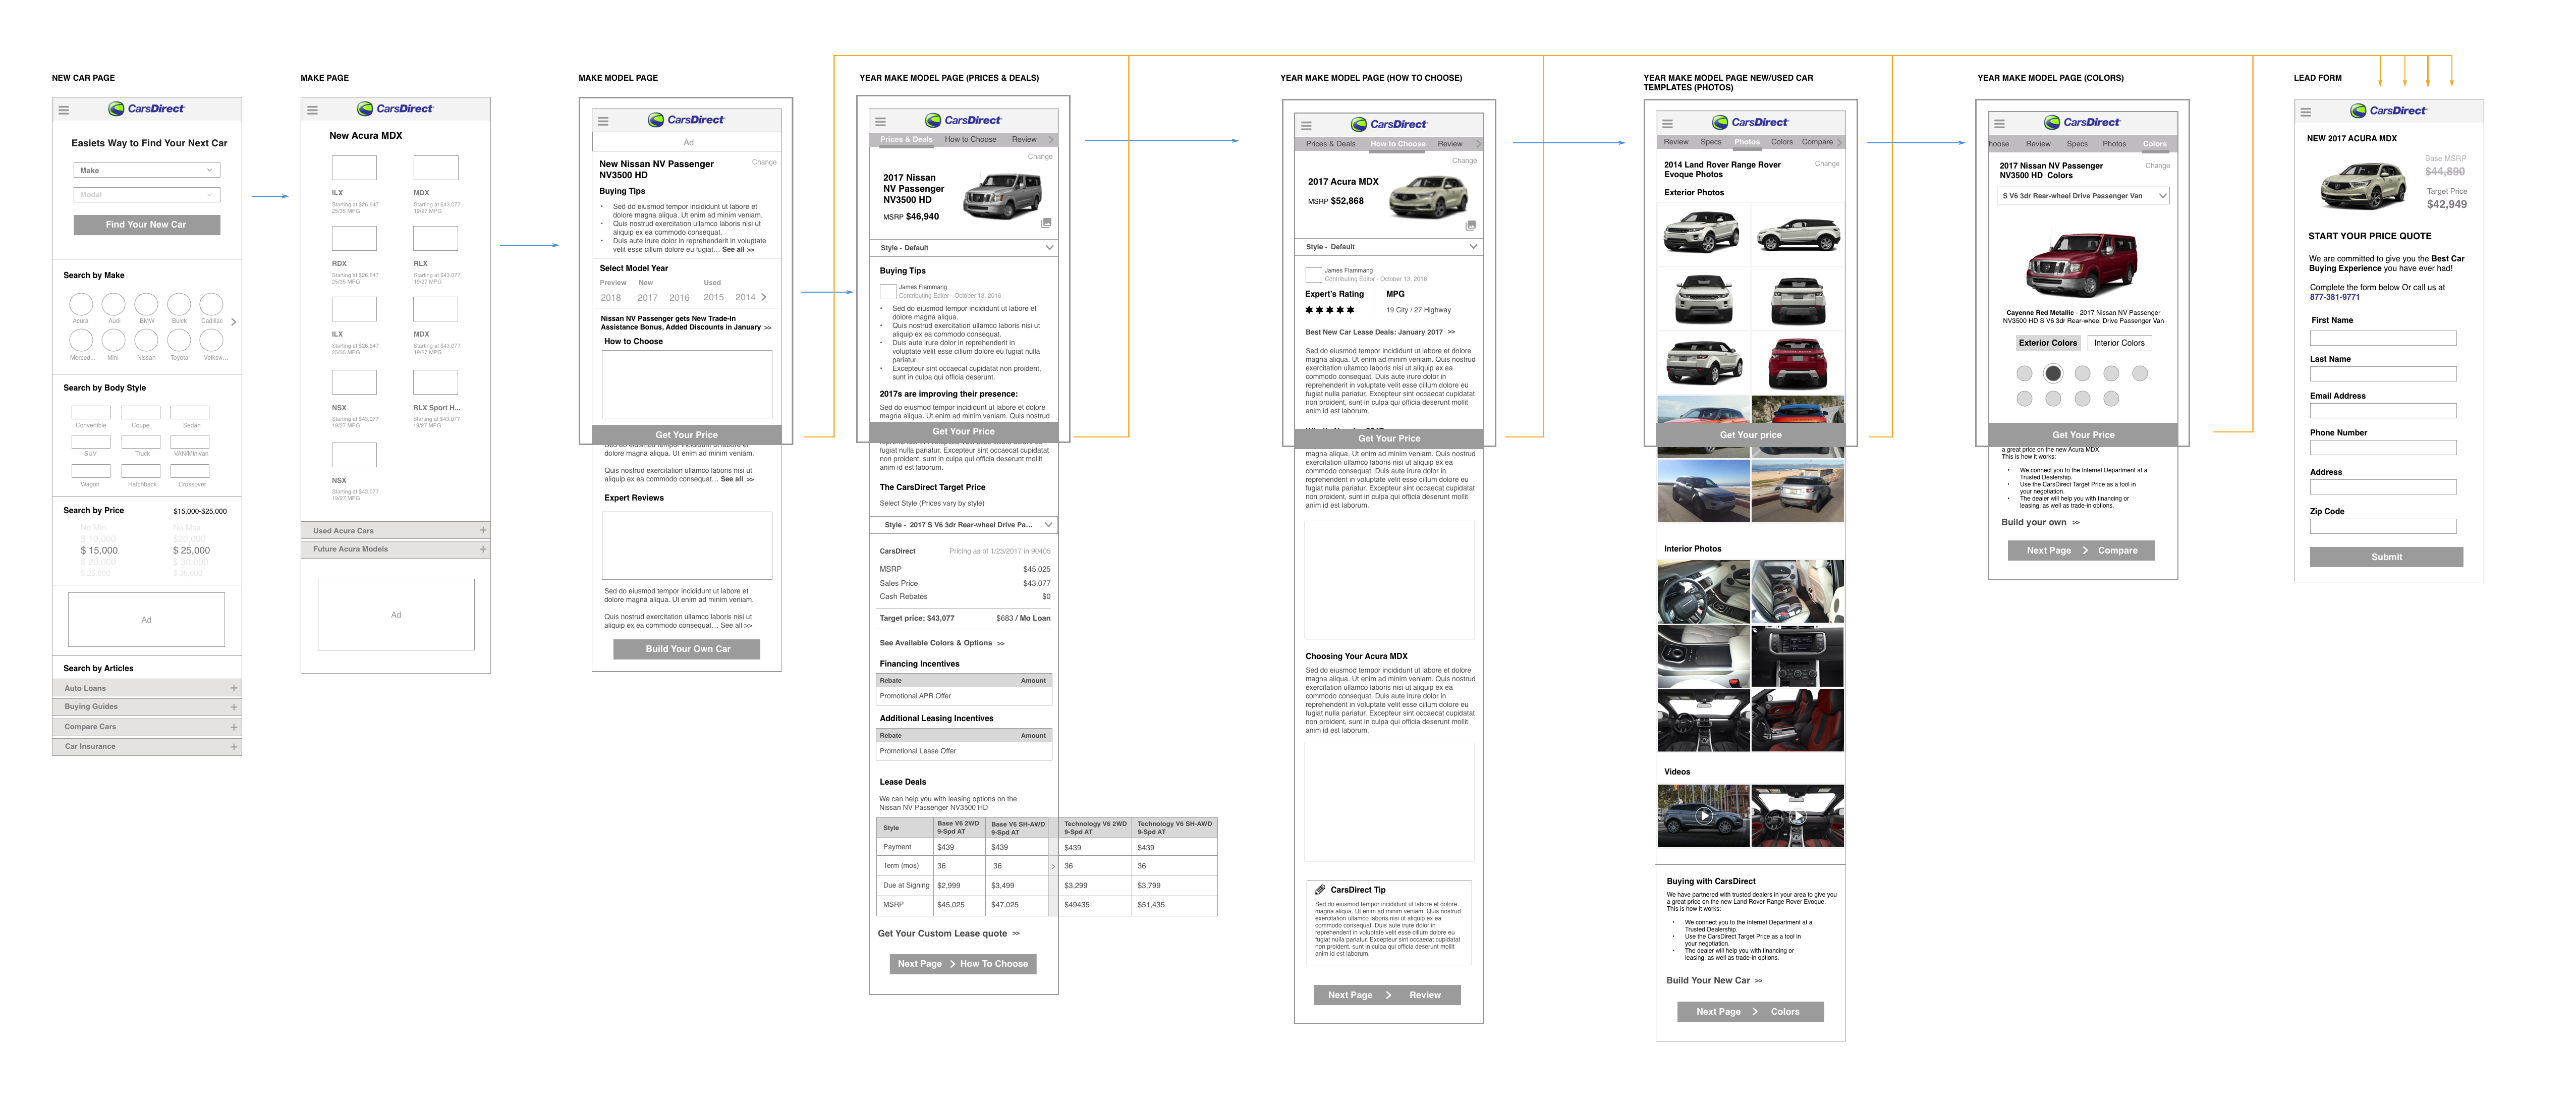Open hamburger menu on New Car Page

(x=64, y=111)
